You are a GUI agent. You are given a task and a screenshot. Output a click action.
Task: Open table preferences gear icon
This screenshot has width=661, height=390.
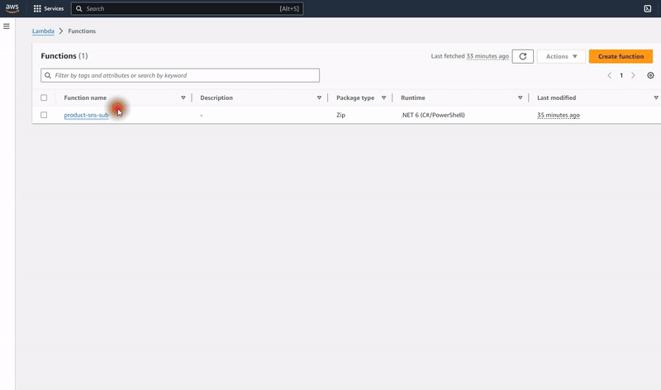pos(650,75)
